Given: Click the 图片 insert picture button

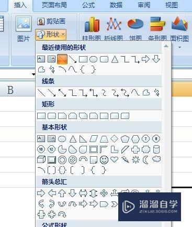Looking at the screenshot, I should [x=24, y=29].
